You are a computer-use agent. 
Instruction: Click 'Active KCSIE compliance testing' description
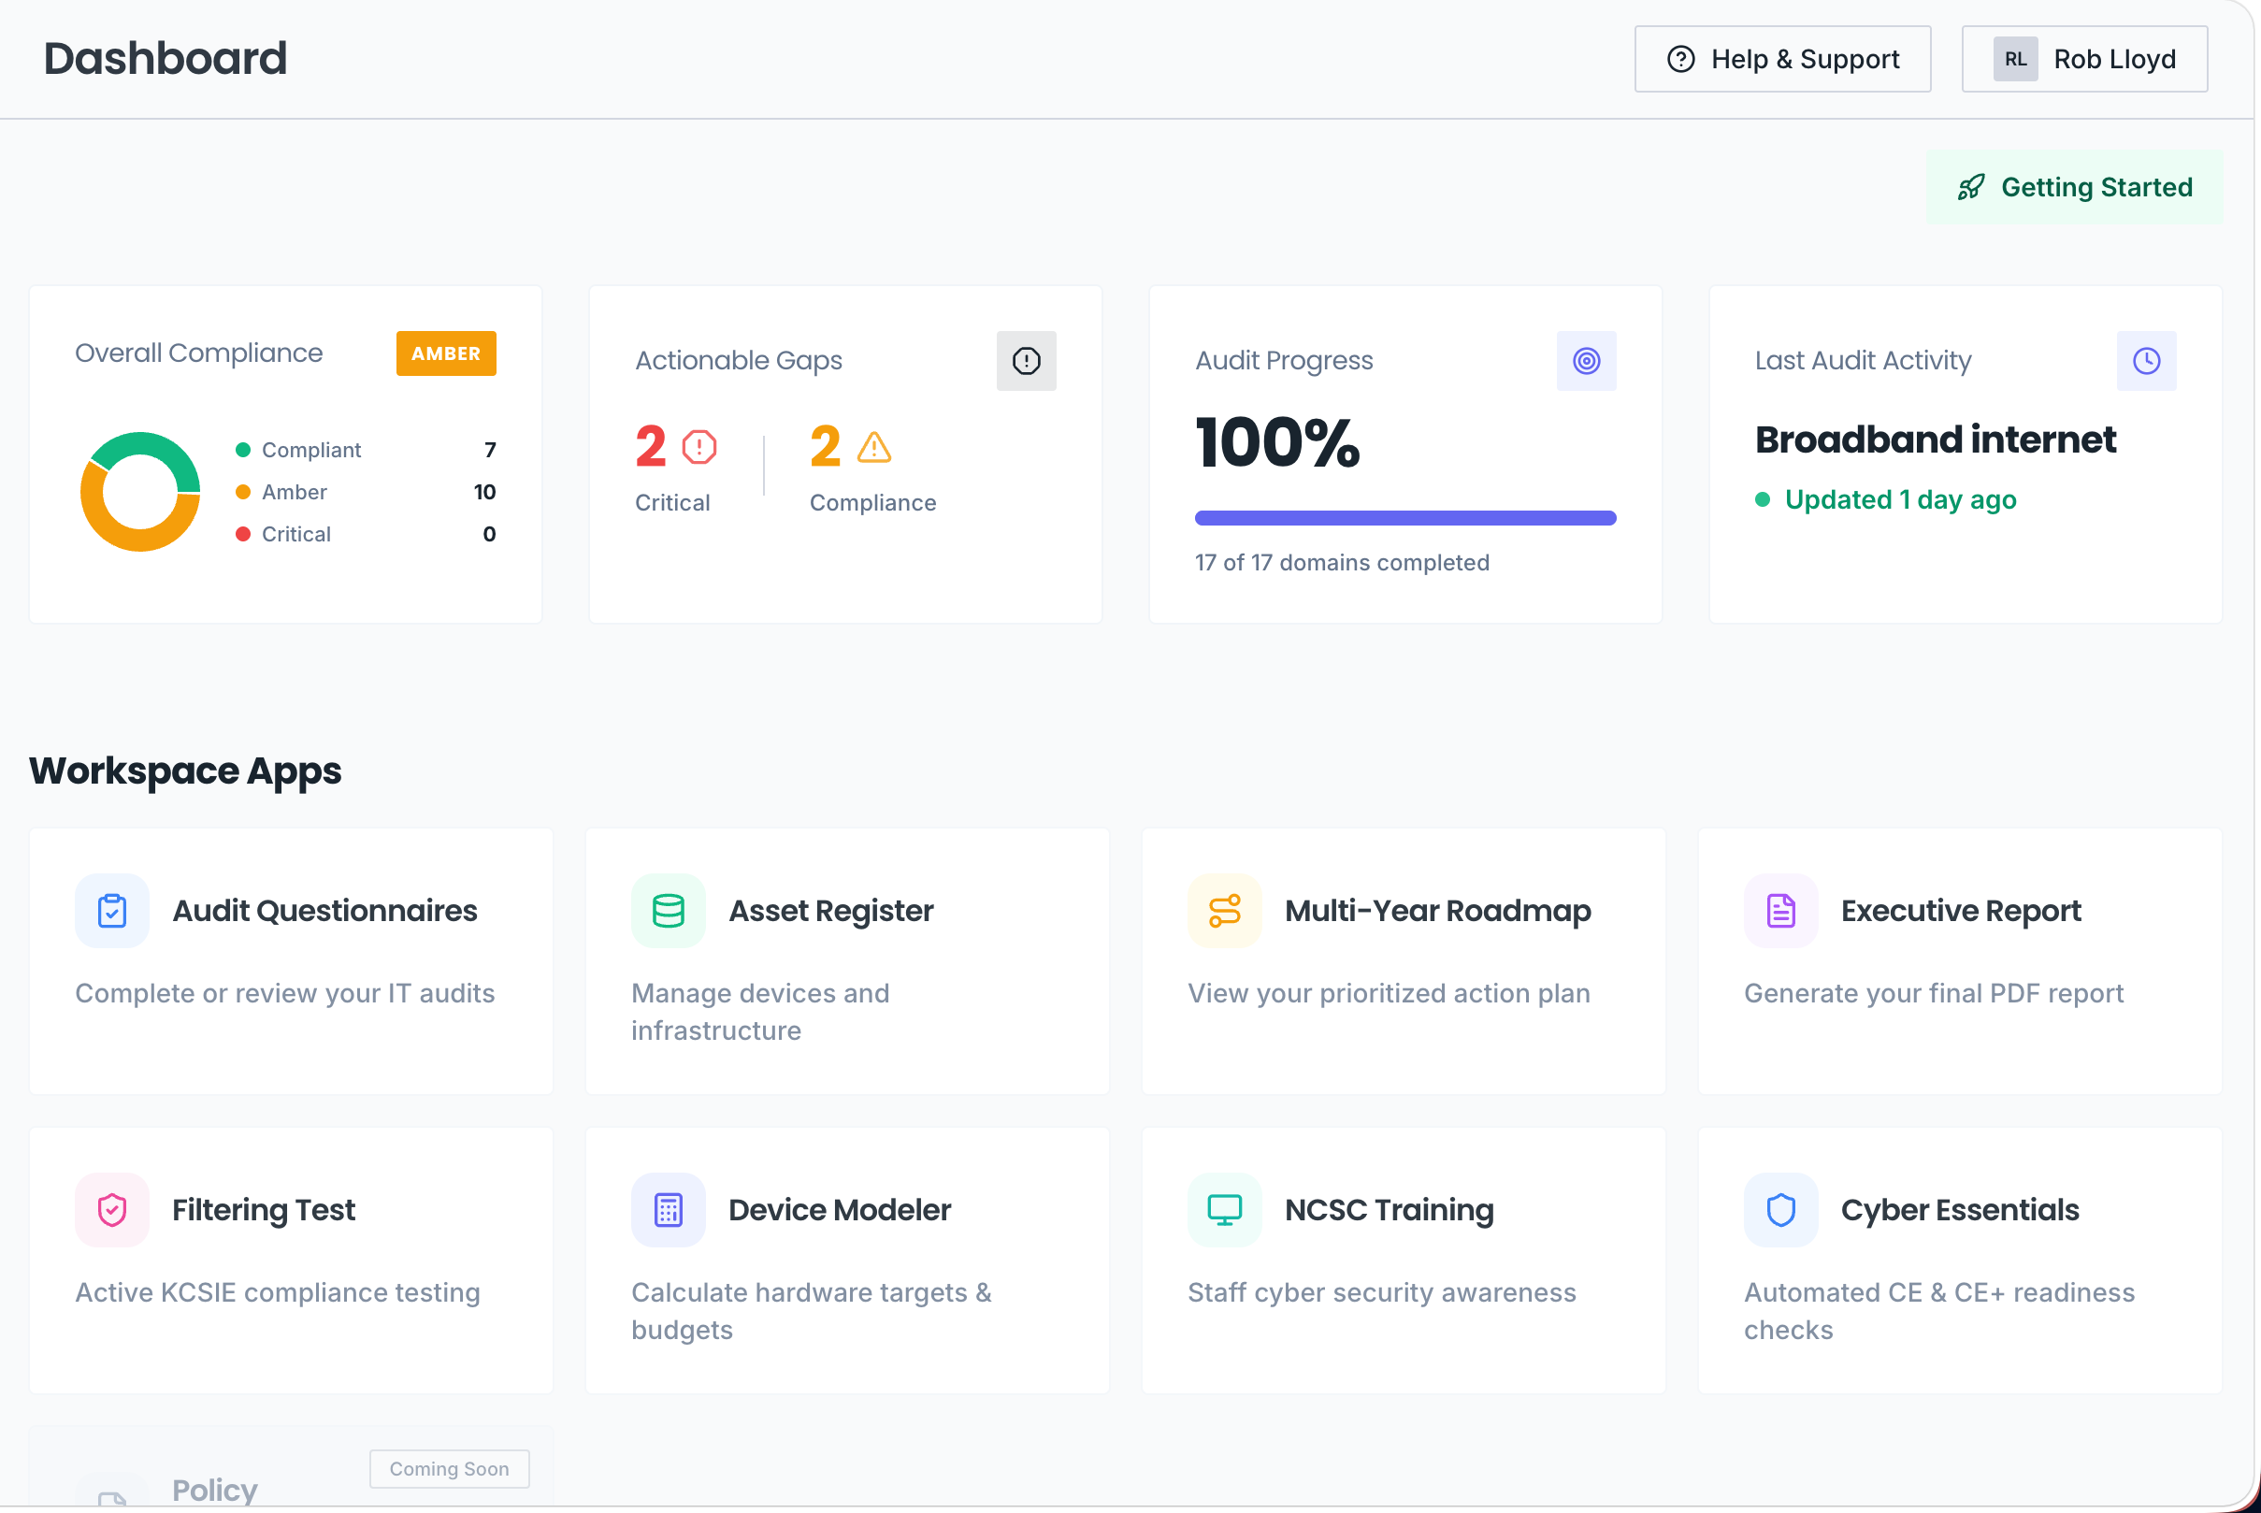278,1292
